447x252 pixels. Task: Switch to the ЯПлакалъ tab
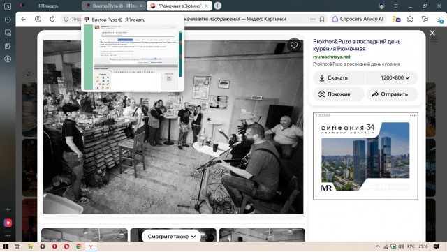pos(48,6)
